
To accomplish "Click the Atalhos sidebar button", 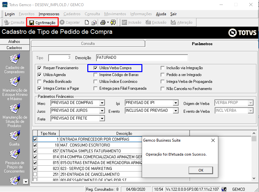I will 15,42.
